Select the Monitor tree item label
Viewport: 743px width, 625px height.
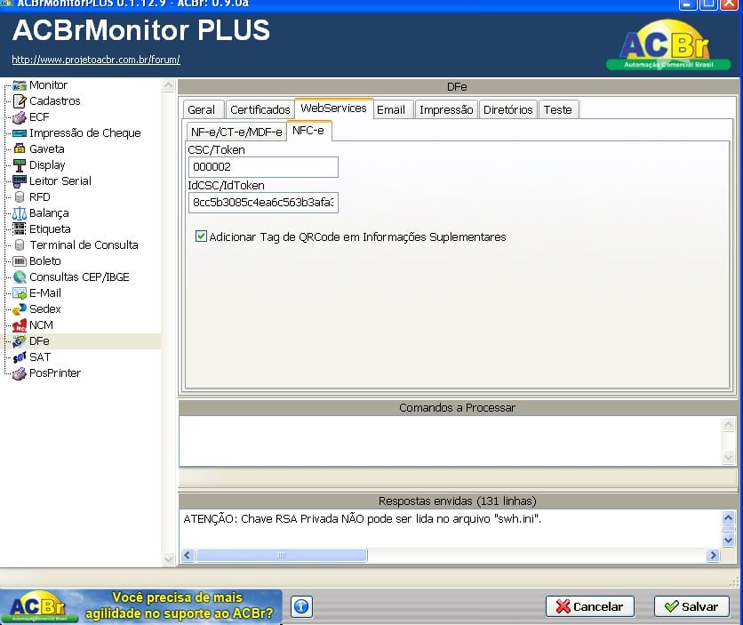48,85
